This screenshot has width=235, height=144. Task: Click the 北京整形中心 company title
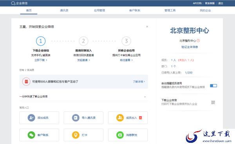pyautogui.click(x=190, y=30)
